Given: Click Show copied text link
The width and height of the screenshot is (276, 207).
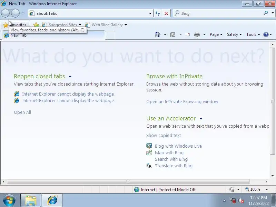Looking at the screenshot, I should click(x=164, y=135).
